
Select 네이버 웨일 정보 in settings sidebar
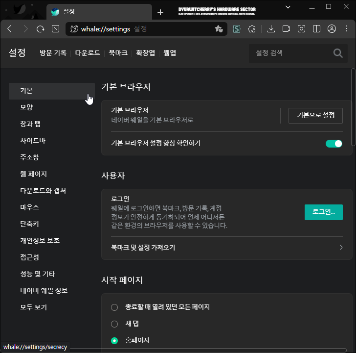[x=52, y=291]
